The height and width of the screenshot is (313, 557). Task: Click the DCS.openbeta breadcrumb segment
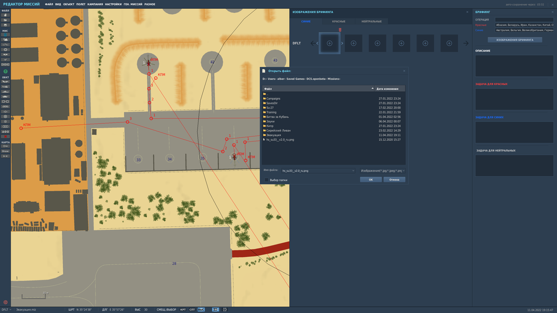click(316, 79)
